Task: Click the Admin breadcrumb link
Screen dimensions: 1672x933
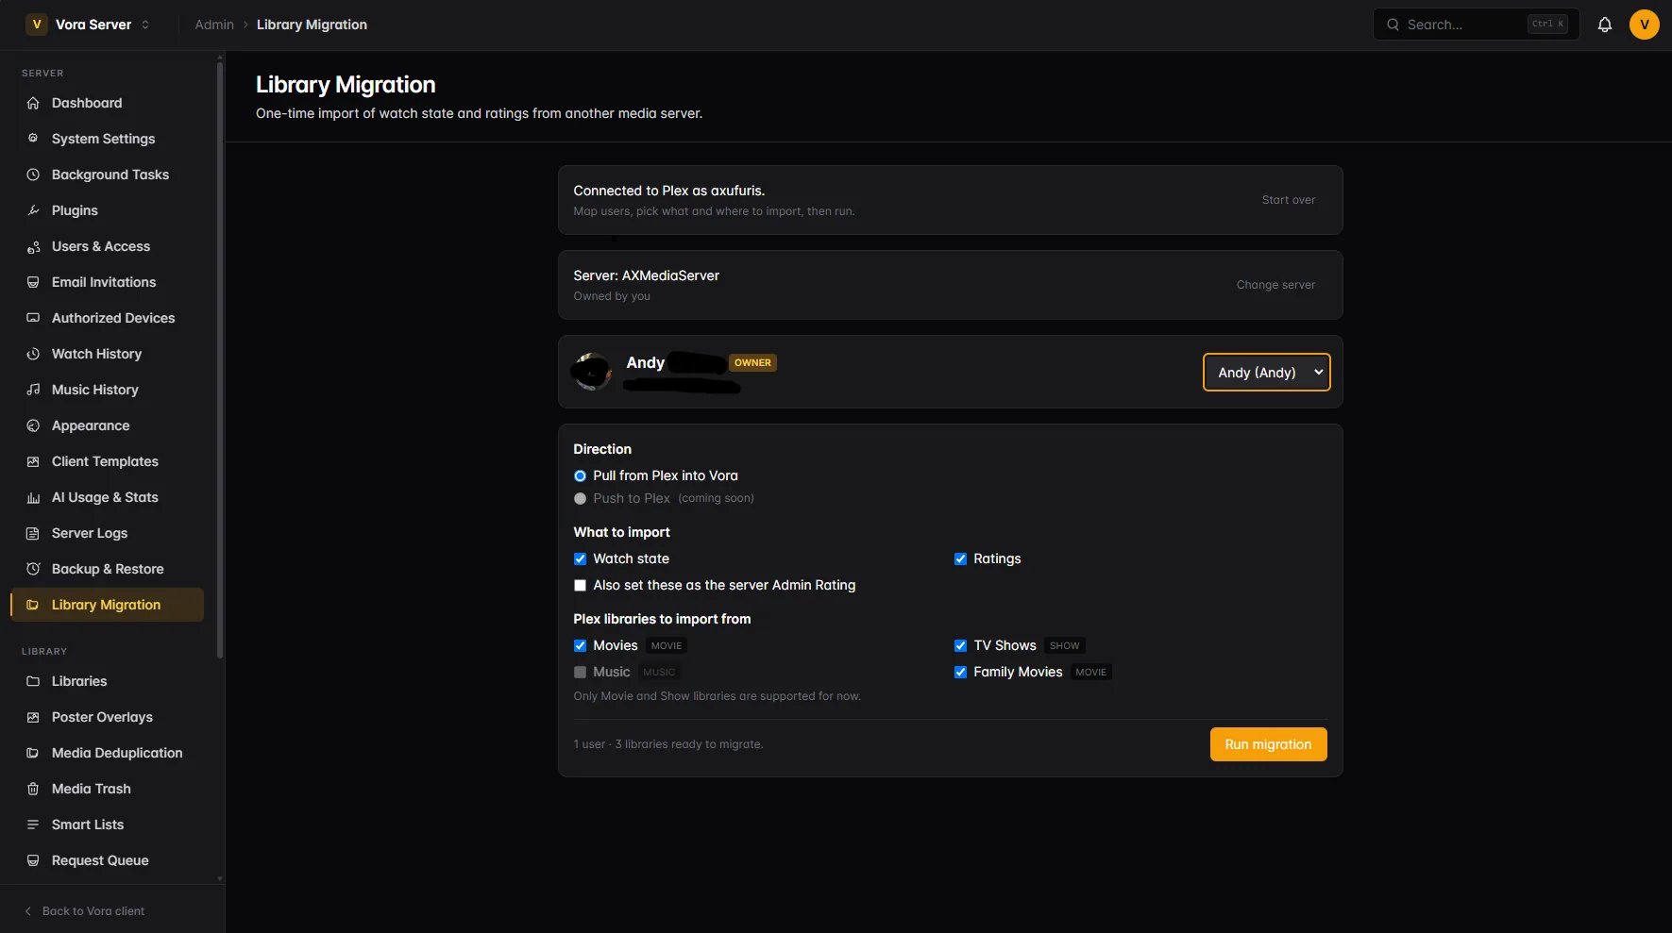Action: [214, 25]
